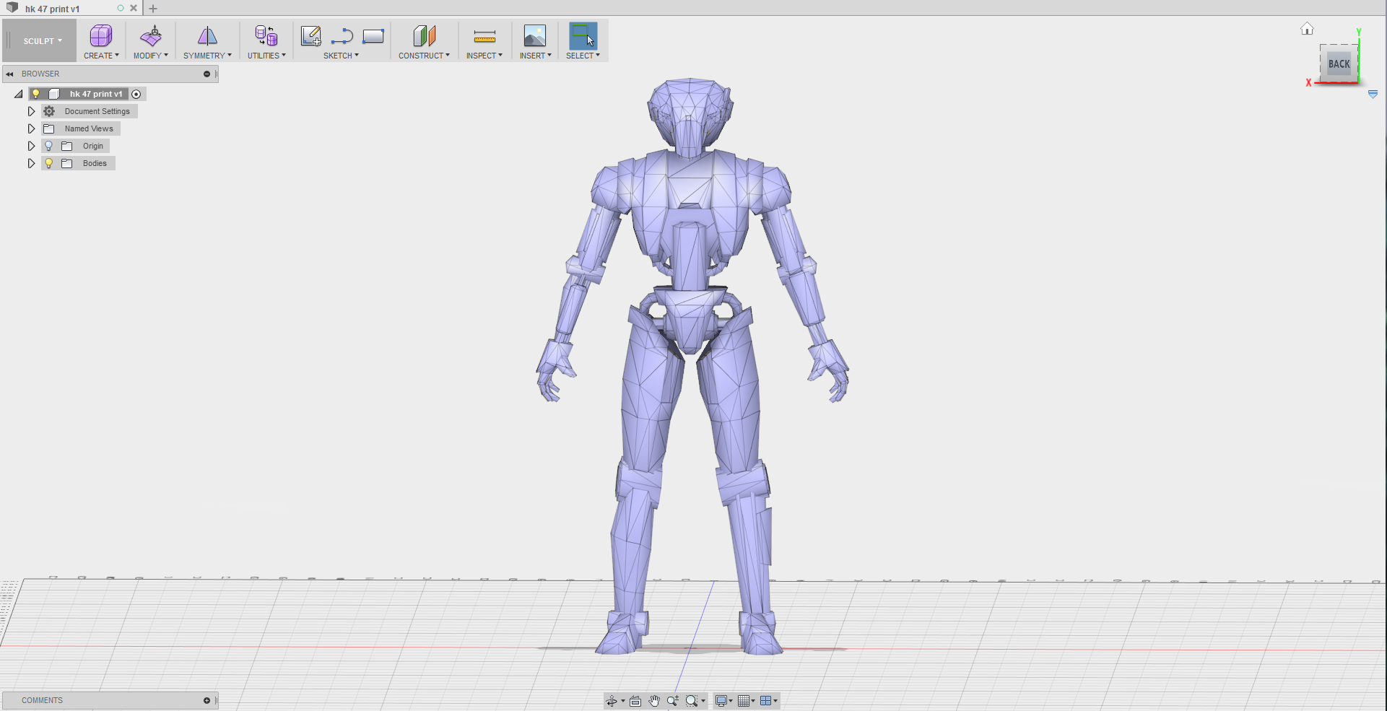Click the Symmetry mirror icon
This screenshot has width=1387, height=711.
click(207, 35)
